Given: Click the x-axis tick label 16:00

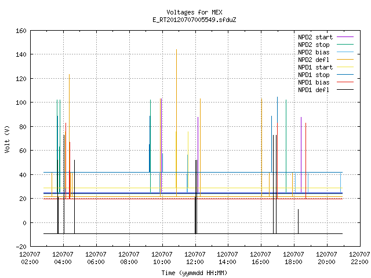Looking at the screenshot, I should [x=260, y=262].
